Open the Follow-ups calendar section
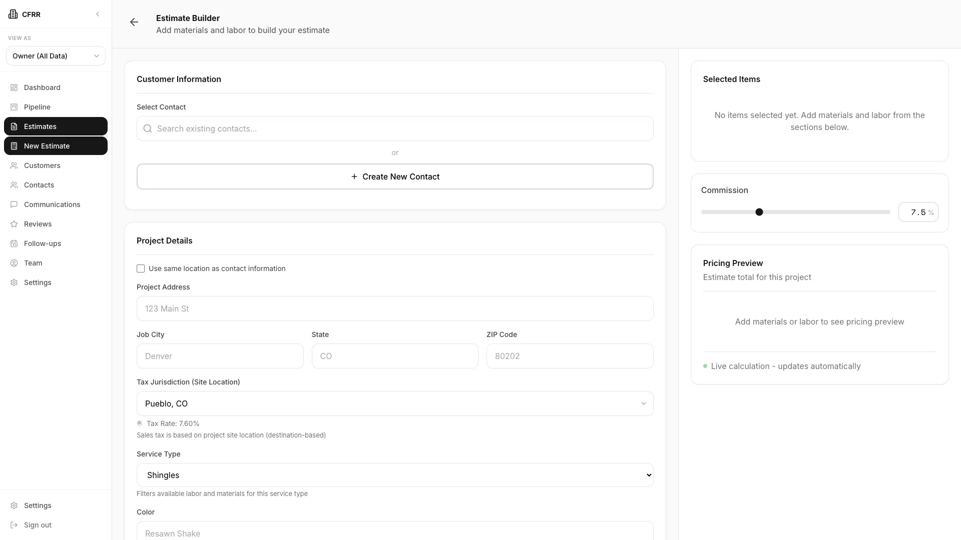Screen dimensions: 961x540 coord(42,243)
